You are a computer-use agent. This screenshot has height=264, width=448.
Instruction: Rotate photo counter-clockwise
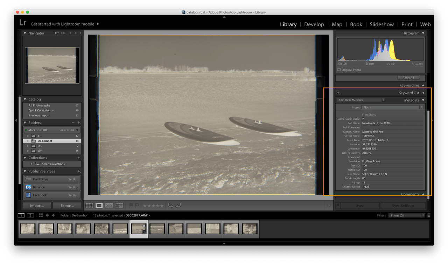(170, 206)
